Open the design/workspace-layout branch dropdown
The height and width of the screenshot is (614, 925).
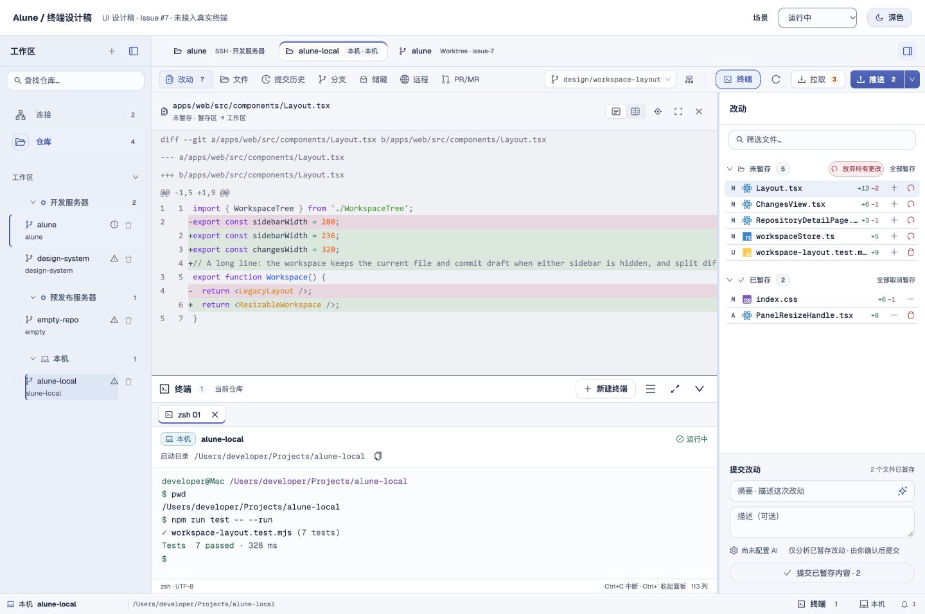click(611, 80)
